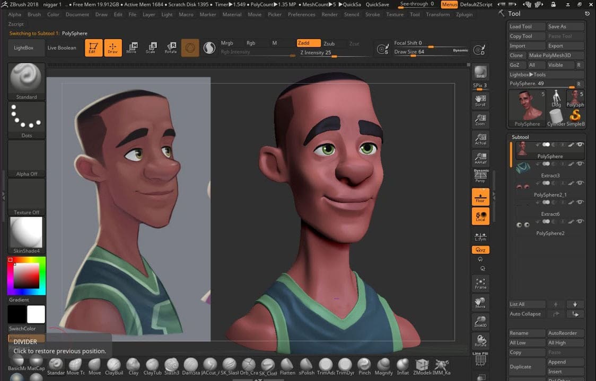596x381 pixels.
Task: Toggle L.Sym local symmetry
Action: (x=480, y=237)
